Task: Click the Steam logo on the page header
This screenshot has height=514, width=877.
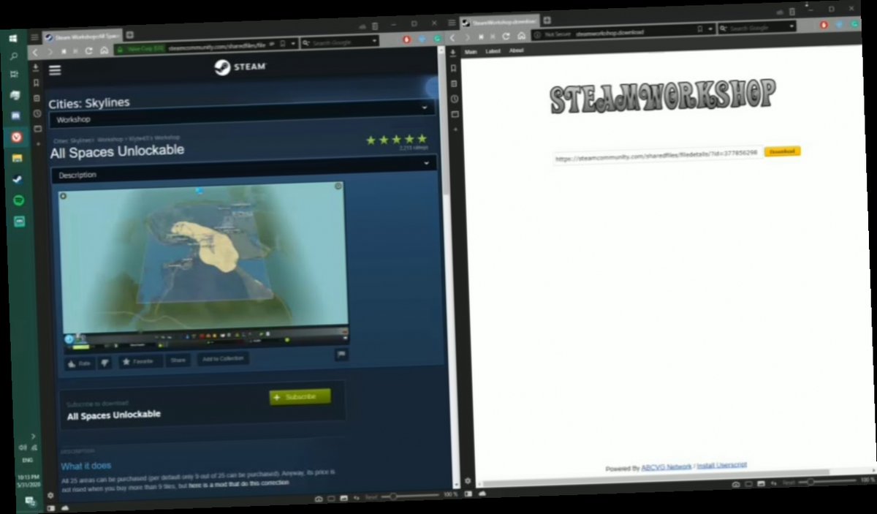Action: [x=240, y=67]
